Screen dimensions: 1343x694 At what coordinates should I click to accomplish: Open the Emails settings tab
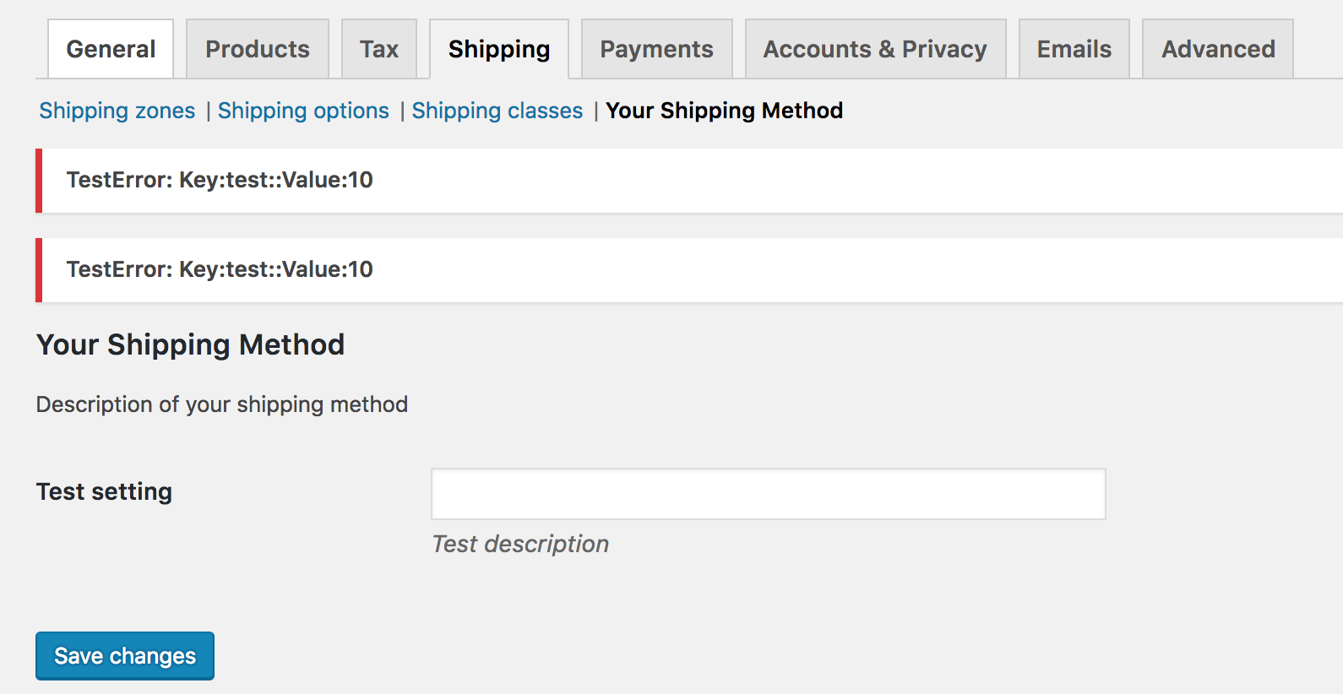(x=1074, y=49)
